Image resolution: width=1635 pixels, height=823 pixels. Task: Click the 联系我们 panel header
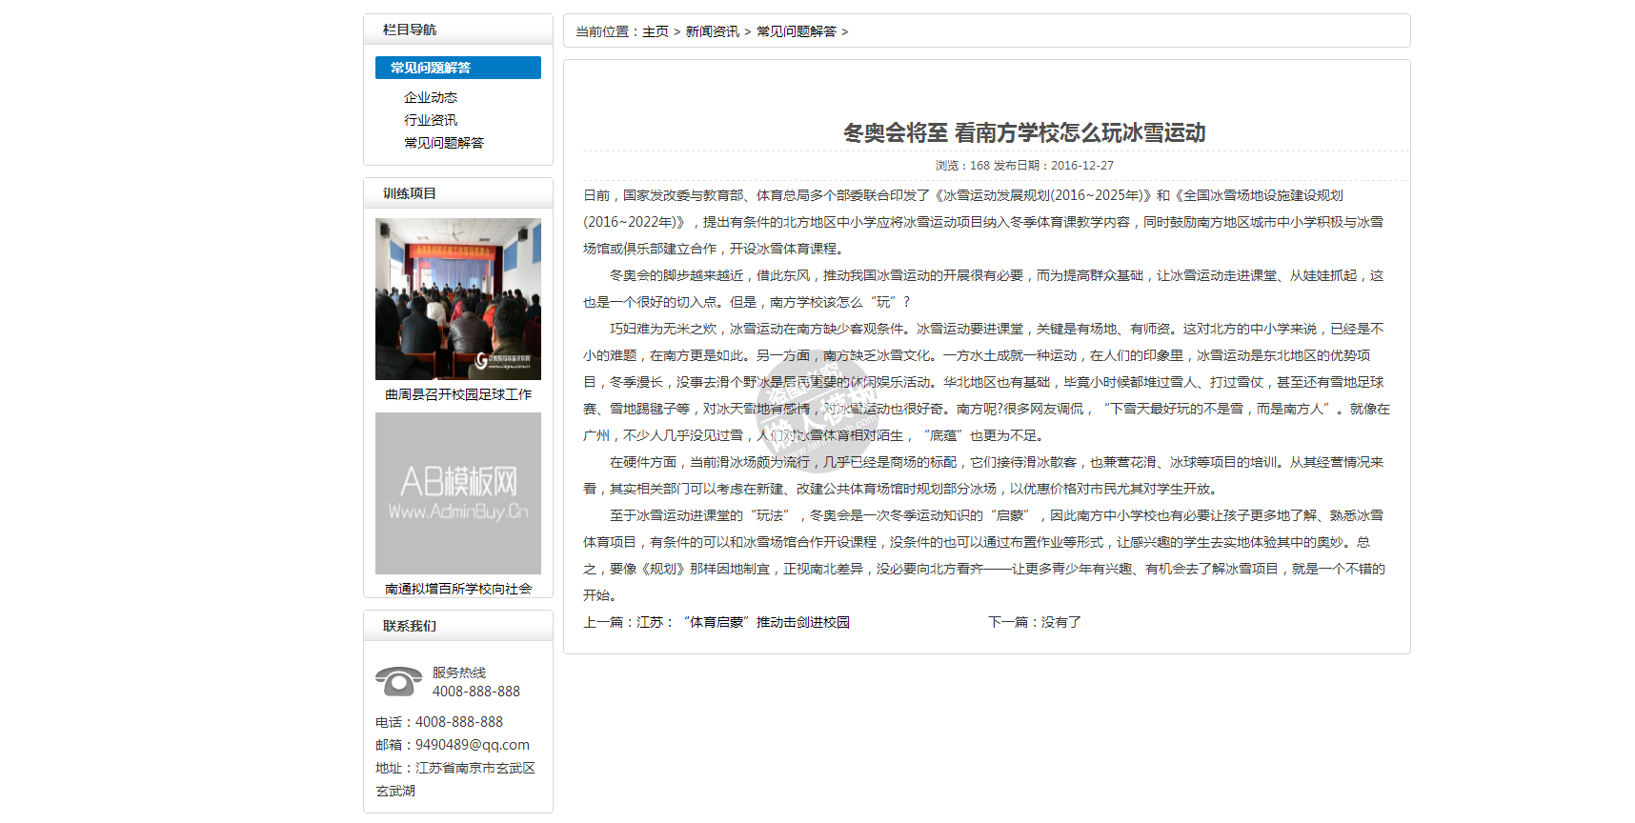[x=410, y=626]
